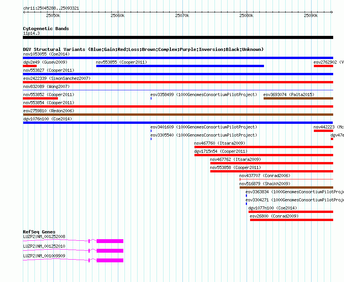Click the RefSeq Genes track title
This screenshot has width=344, height=282.
click(39, 232)
